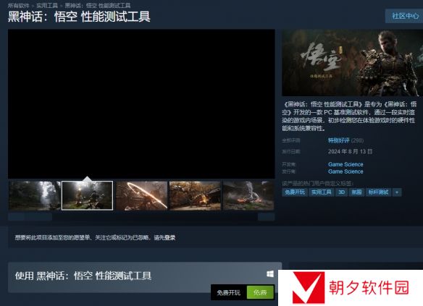This screenshot has height=306, width=423.
Task: Select the fifth stone statue thumbnail
Action: [248, 195]
